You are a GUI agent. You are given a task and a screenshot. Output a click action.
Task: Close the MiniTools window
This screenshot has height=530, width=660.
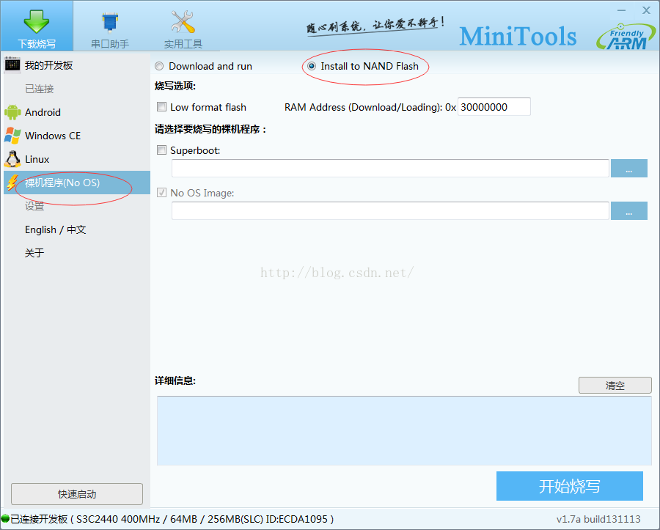click(x=647, y=10)
